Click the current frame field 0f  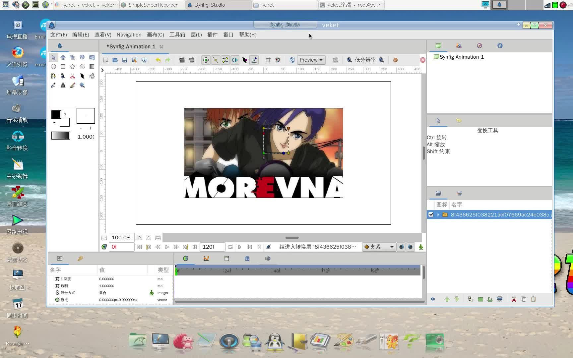pyautogui.click(x=121, y=247)
